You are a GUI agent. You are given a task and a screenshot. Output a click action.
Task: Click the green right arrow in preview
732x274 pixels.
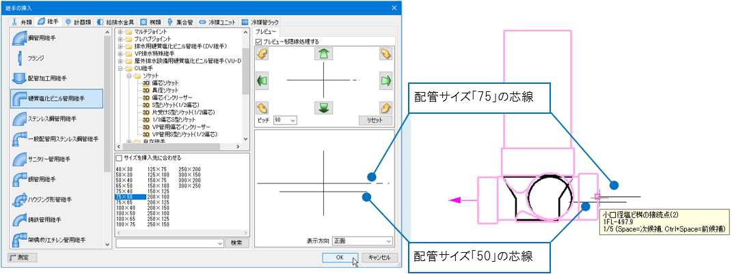click(385, 80)
